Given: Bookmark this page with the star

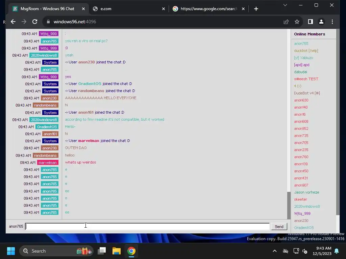Looking at the screenshot, I should click(x=297, y=22).
